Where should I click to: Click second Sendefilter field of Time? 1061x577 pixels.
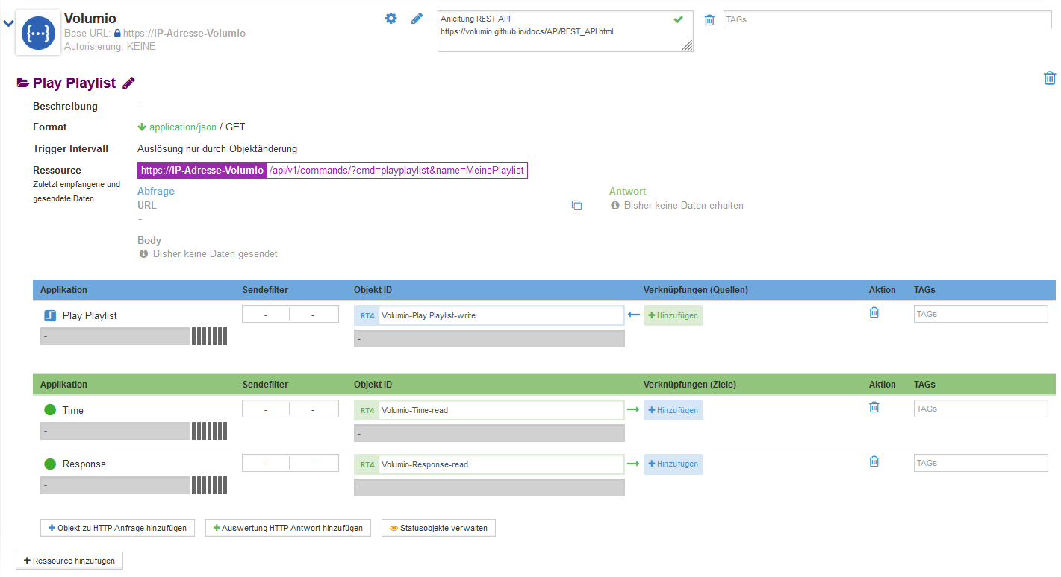pos(314,410)
